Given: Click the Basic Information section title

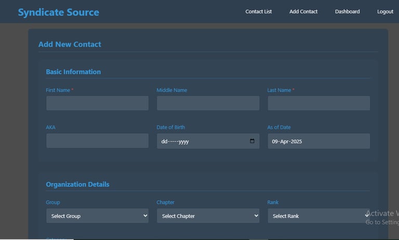Looking at the screenshot, I should click(x=73, y=72).
